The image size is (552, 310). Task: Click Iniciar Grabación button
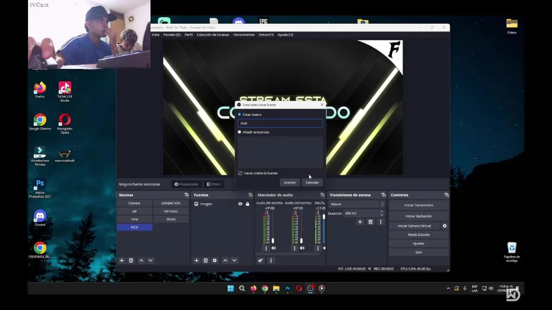pyautogui.click(x=418, y=216)
